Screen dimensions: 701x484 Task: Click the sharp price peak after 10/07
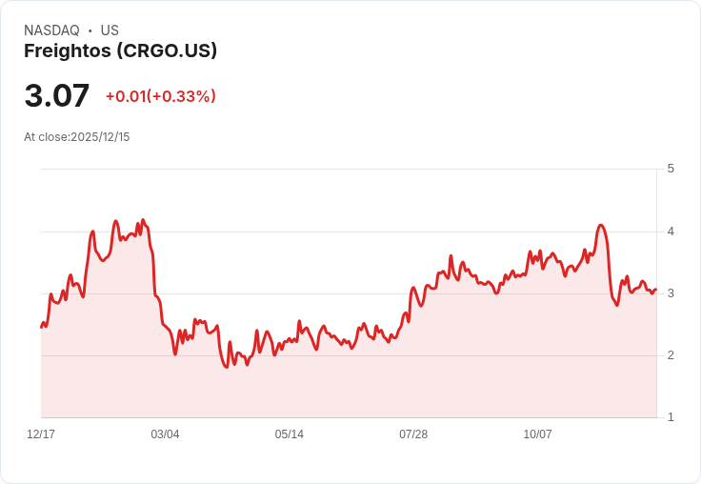(600, 226)
